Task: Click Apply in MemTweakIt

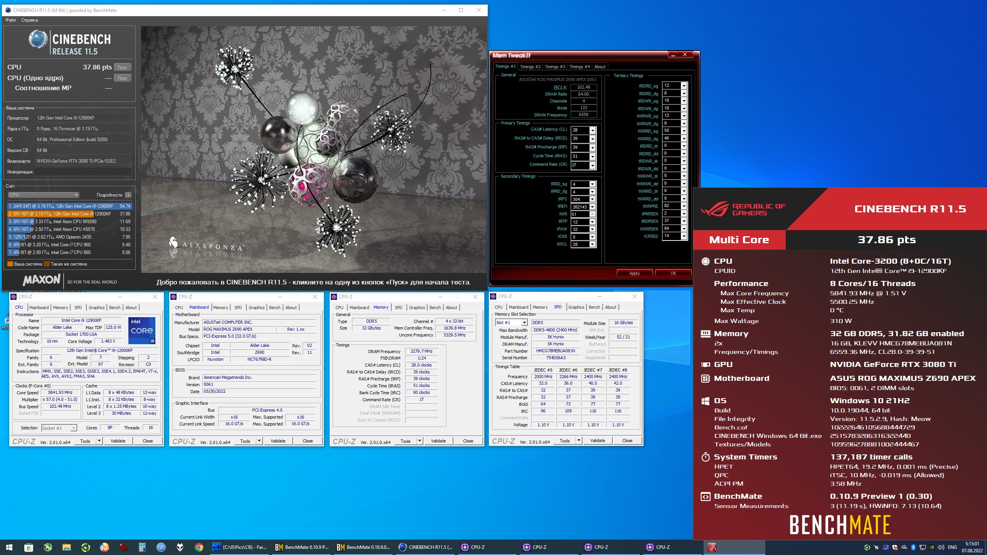Action: click(635, 273)
